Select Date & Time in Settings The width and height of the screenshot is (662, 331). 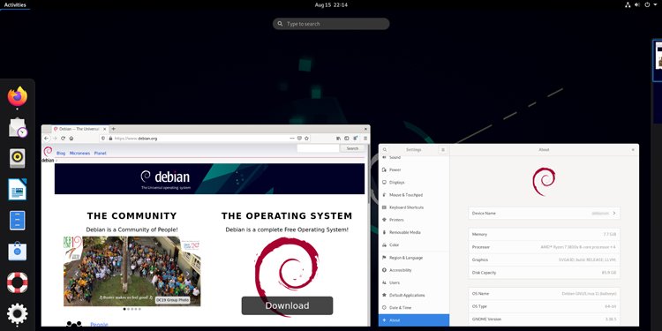pyautogui.click(x=414, y=308)
